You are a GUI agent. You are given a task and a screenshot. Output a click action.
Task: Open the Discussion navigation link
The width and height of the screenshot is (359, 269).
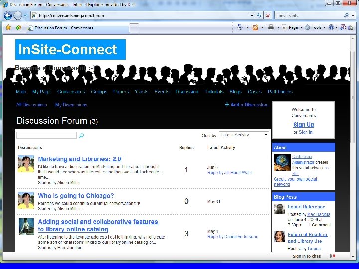(x=187, y=92)
